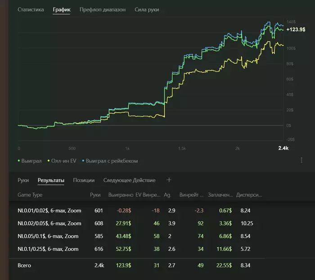Click the NL0.1/0.25$ 6-max Zoom row
The image size is (315, 280).
pyautogui.click(x=48, y=249)
